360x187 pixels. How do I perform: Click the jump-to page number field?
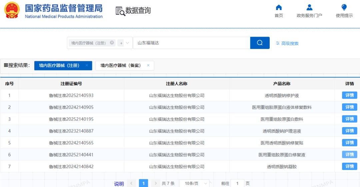[x=237, y=183]
